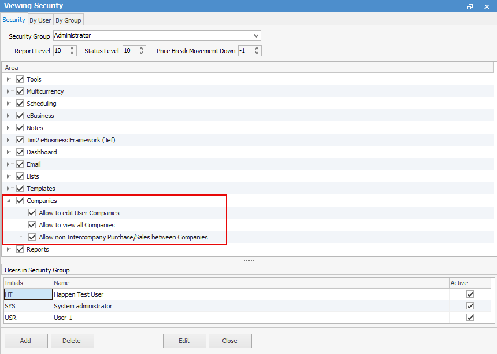Click the Initials column header
Screen dimensions: 497x354
coord(28,283)
